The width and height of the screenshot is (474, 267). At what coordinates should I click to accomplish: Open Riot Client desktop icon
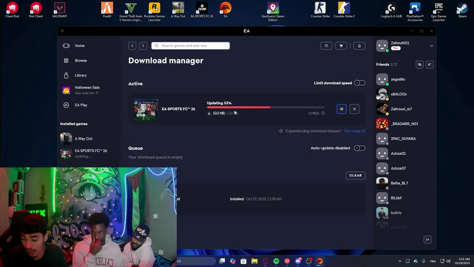(x=36, y=10)
